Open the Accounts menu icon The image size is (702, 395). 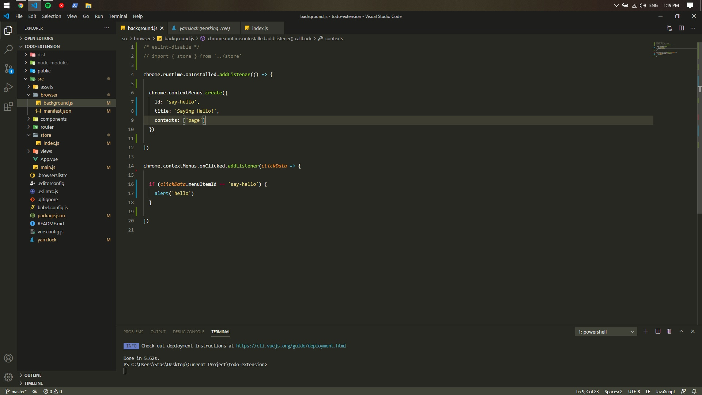(x=8, y=358)
